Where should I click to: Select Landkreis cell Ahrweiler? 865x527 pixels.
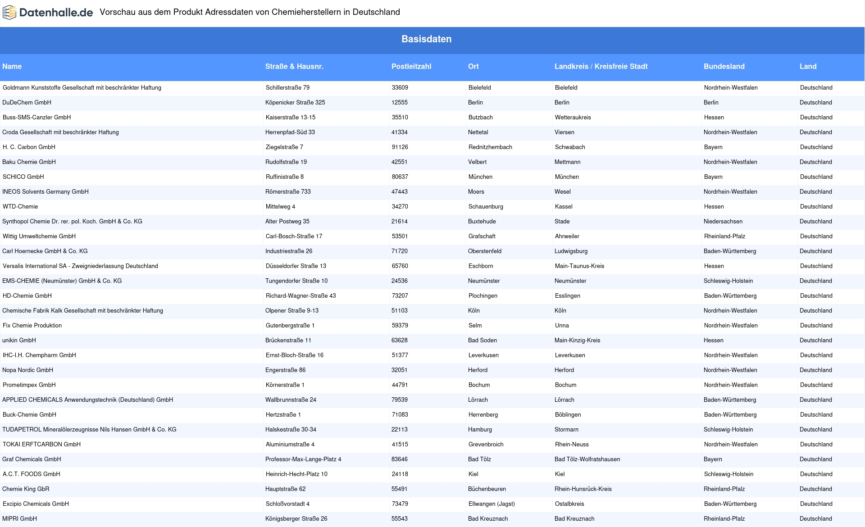coord(567,236)
